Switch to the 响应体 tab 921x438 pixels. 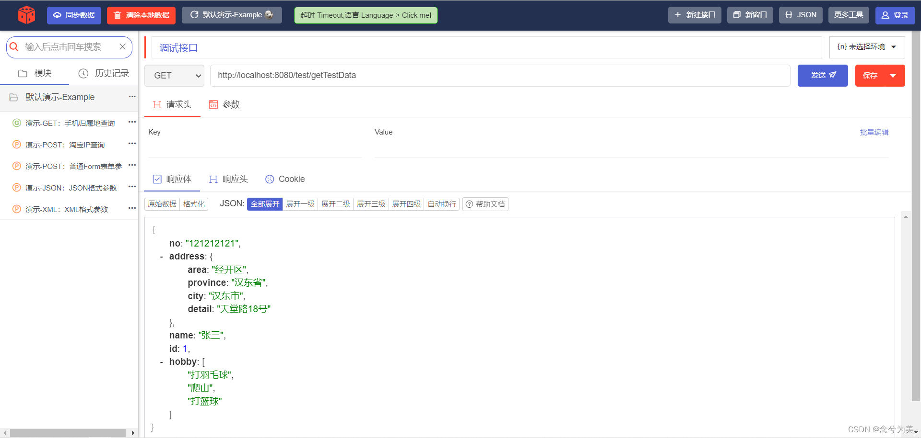(172, 179)
